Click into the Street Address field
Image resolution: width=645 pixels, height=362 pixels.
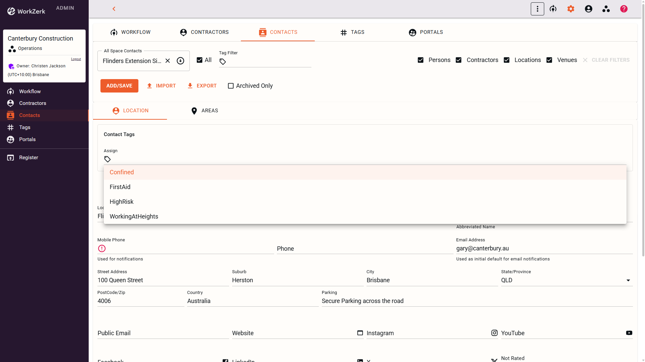tap(163, 280)
